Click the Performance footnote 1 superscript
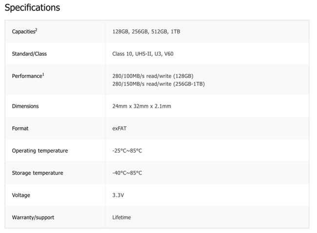The width and height of the screenshot is (317, 233). tap(43, 75)
